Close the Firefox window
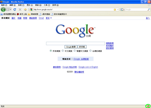 (149, 2)
